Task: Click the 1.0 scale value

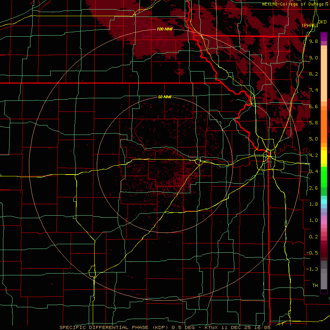Action: [313, 220]
